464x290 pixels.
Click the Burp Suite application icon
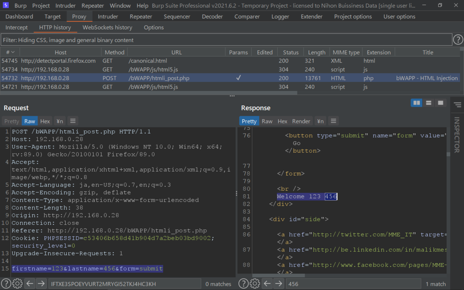pos(6,5)
